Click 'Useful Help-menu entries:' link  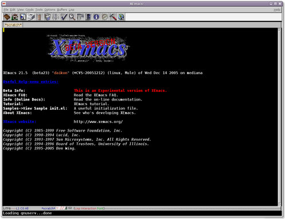[x=30, y=82]
